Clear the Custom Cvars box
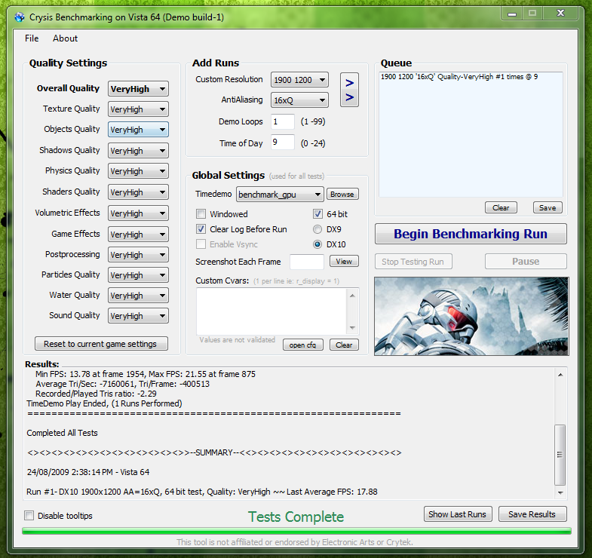Image resolution: width=592 pixels, height=558 pixels. click(x=344, y=345)
